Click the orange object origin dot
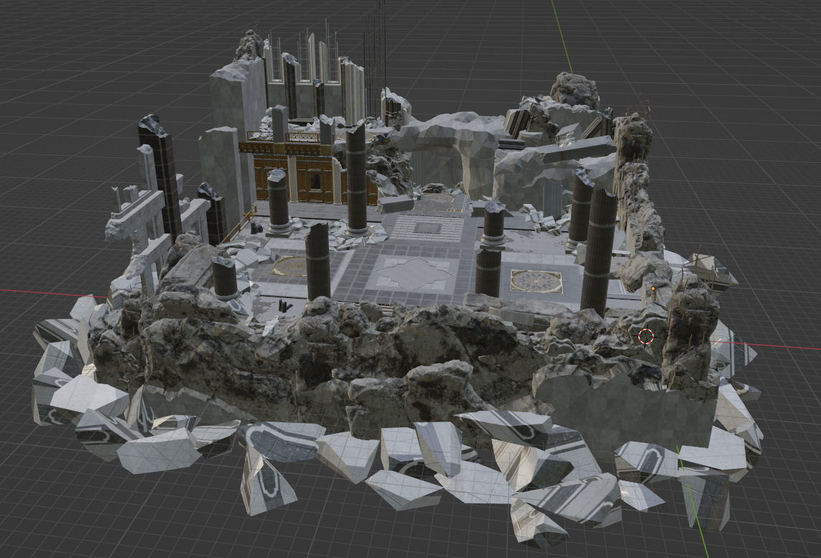821x558 pixels. pyautogui.click(x=652, y=287)
